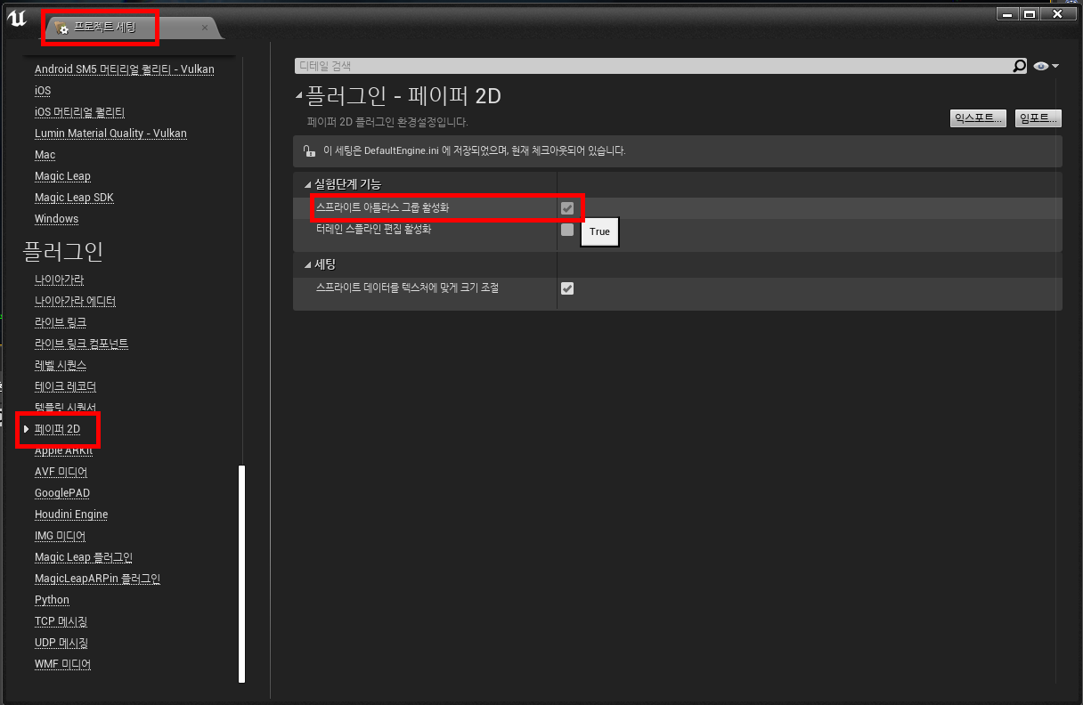
Task: Open the Mac platform settings
Action: [45, 155]
